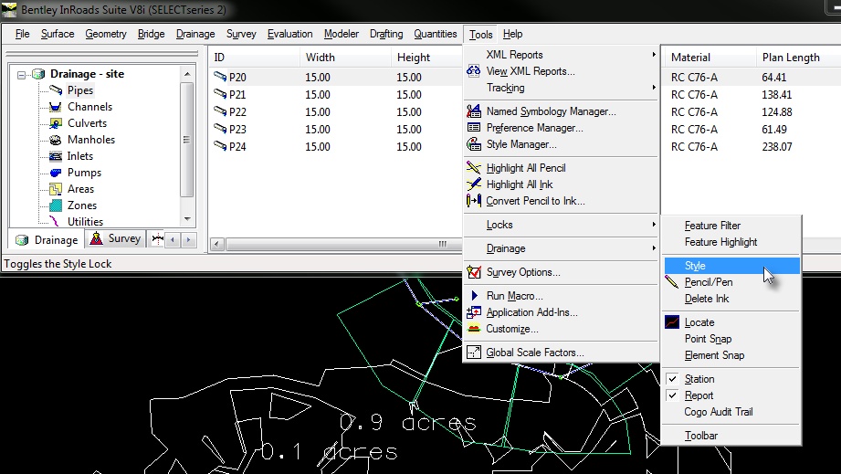Viewport: 841px width, 474px height.
Task: Click the Areas tree icon
Action: coord(56,189)
